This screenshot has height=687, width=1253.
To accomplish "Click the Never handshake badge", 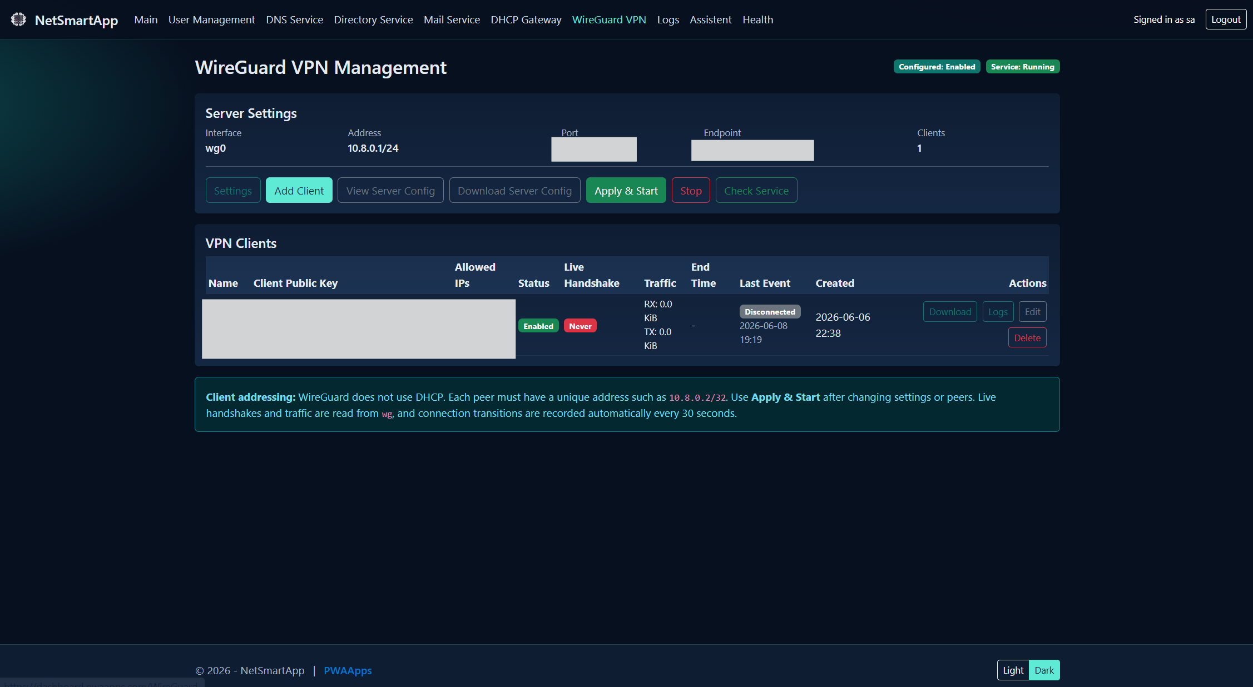I will pos(580,326).
